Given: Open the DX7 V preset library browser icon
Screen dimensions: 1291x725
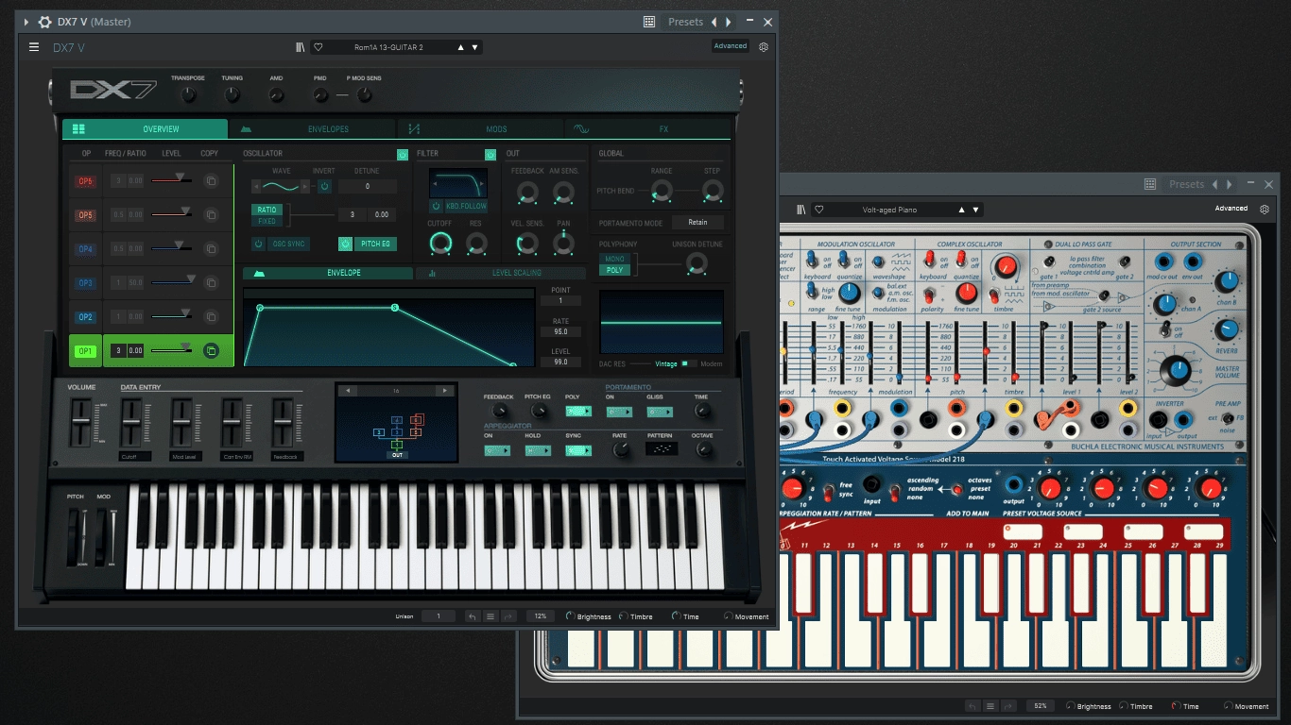Looking at the screenshot, I should point(300,47).
